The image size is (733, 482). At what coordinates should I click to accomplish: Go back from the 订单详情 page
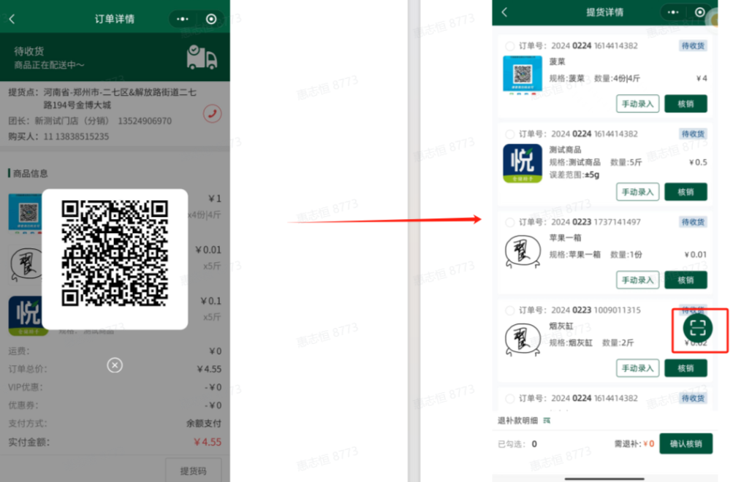click(x=12, y=19)
